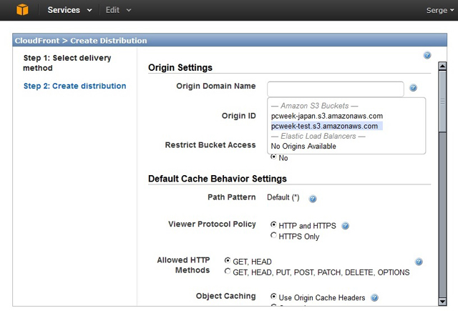Select Use Origin Cache Headers option
458x311 pixels.
click(x=273, y=297)
